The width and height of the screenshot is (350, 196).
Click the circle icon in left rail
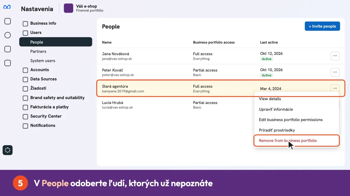(8, 35)
